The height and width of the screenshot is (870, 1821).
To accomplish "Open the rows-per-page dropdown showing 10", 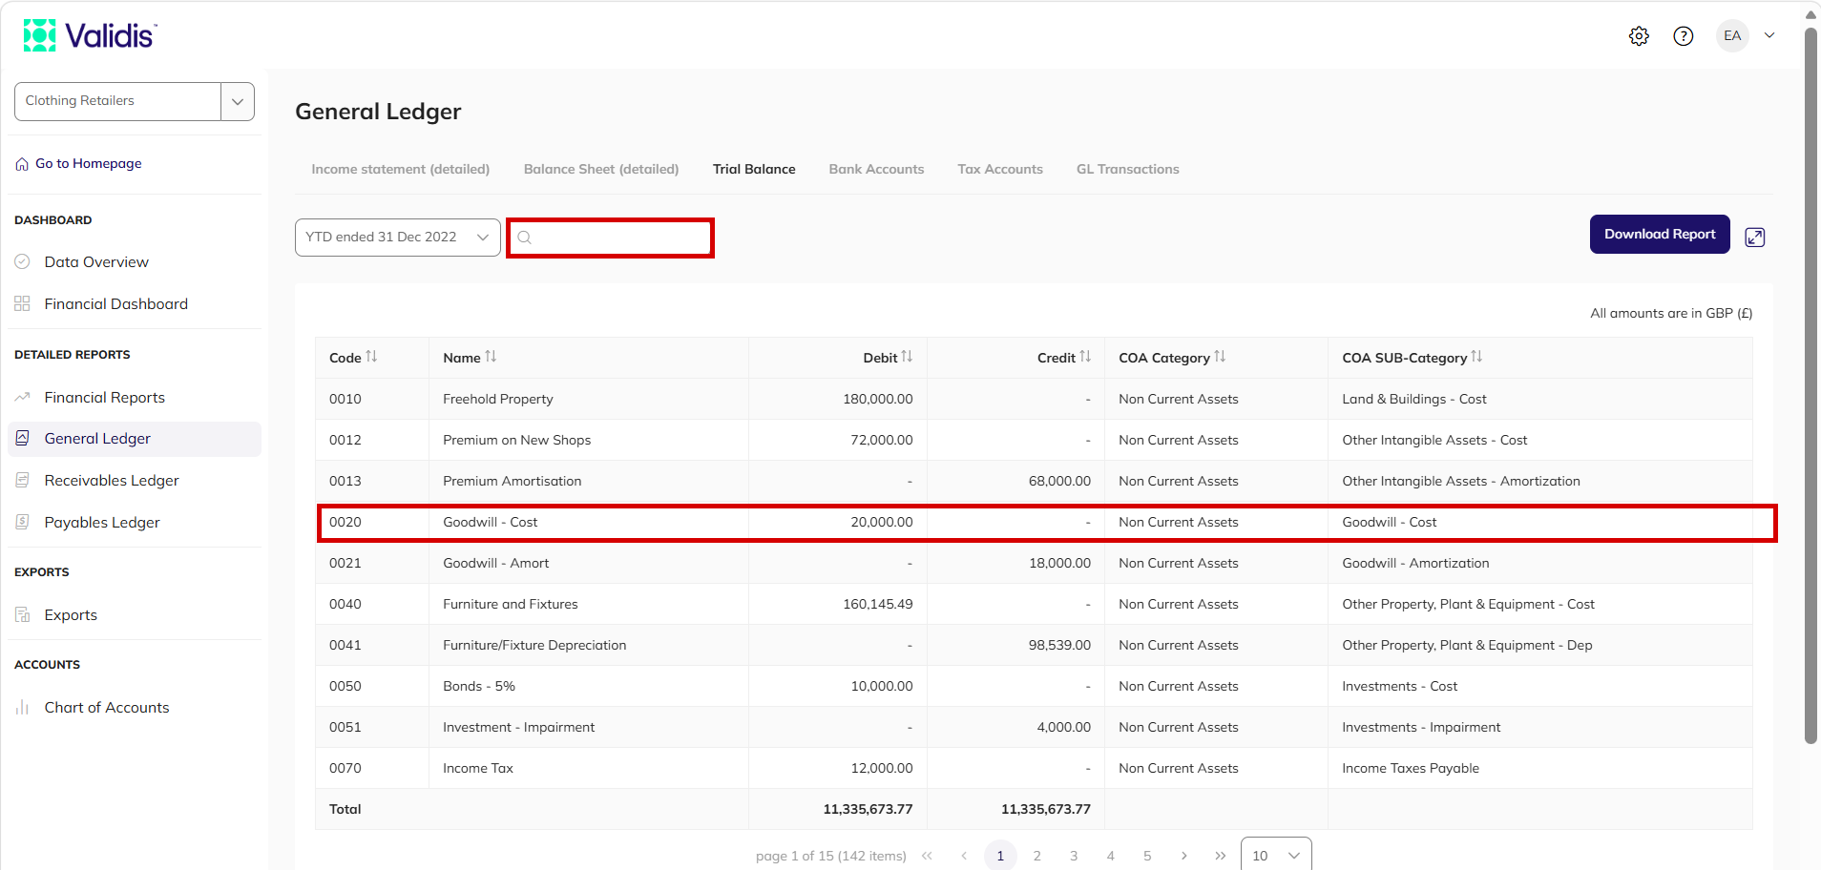I will pyautogui.click(x=1276, y=855).
